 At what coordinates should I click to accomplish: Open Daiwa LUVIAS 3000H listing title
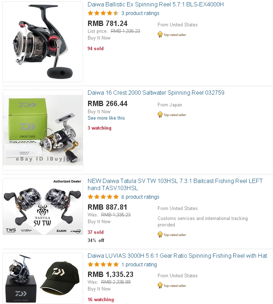tap(177, 256)
